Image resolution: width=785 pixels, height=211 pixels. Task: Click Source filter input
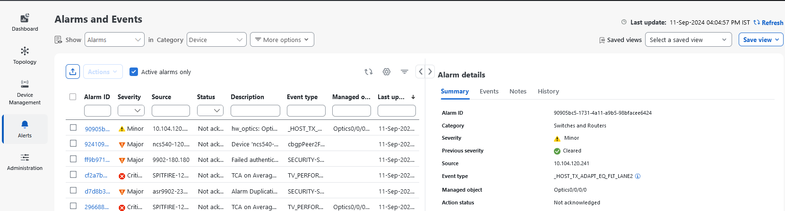point(171,110)
